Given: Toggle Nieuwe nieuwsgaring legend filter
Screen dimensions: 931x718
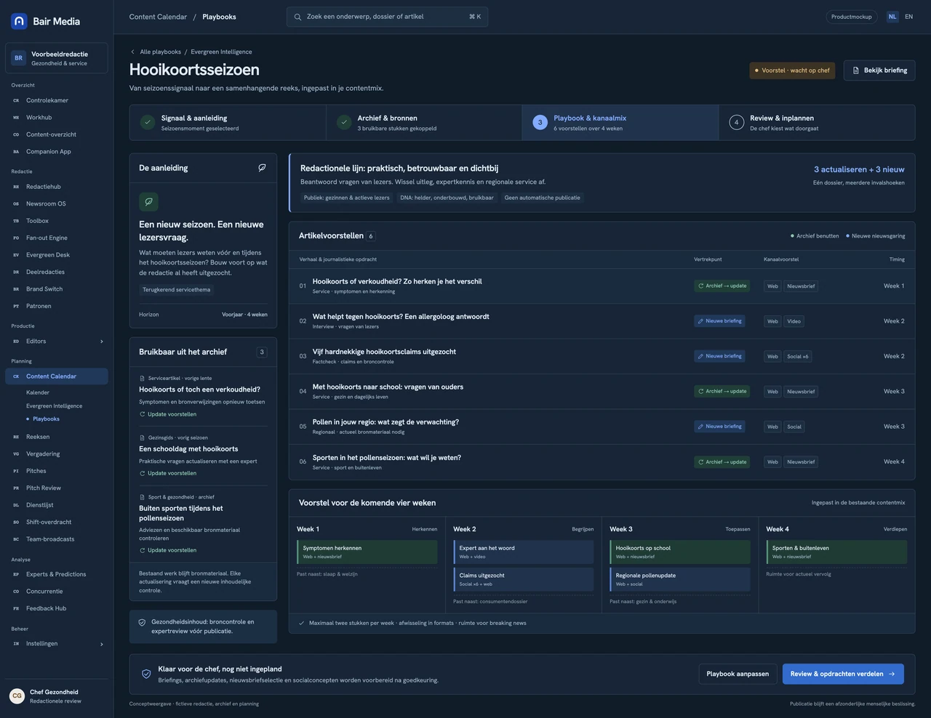Looking at the screenshot, I should (x=875, y=236).
